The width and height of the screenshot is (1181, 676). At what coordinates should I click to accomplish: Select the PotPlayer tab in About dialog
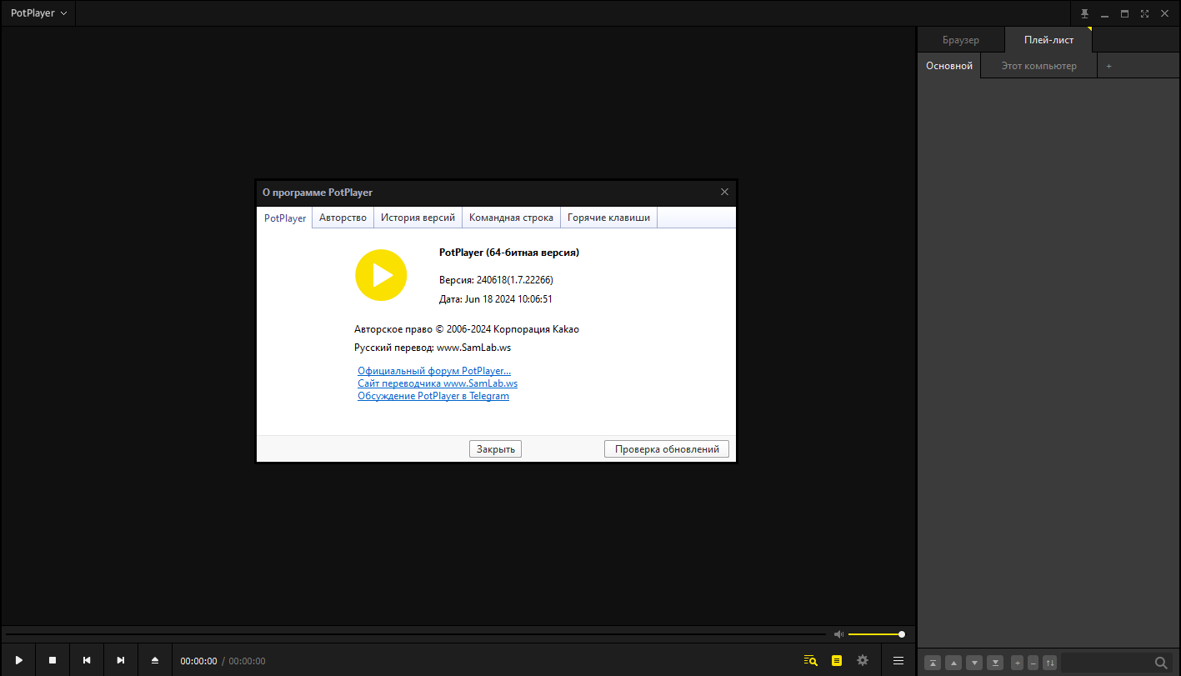285,218
